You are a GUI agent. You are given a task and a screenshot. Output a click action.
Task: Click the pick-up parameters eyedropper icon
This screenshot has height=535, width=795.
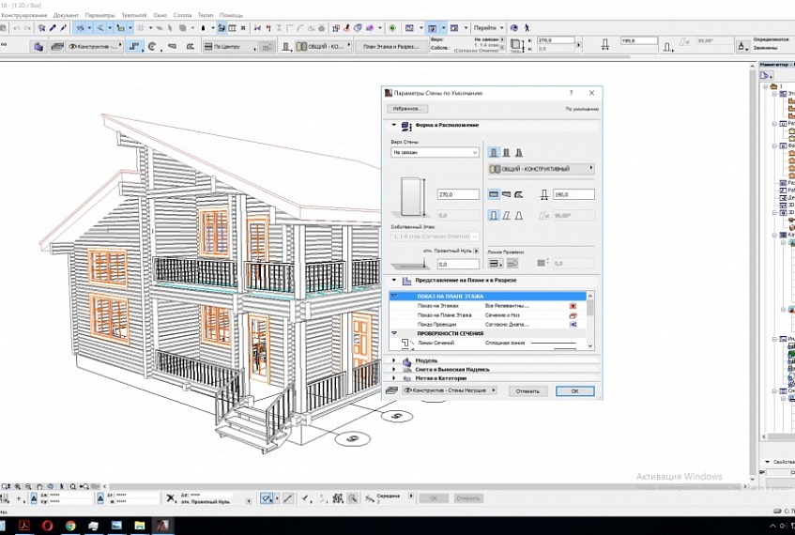[x=53, y=28]
